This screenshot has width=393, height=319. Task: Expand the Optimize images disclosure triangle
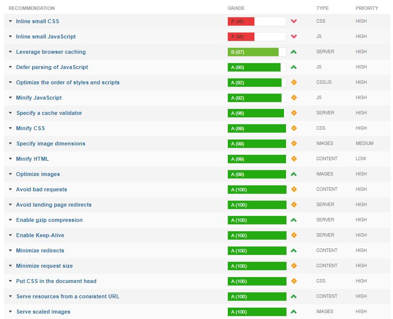pos(10,174)
